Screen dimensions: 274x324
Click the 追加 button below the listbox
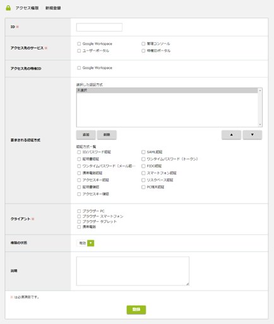(x=86, y=135)
